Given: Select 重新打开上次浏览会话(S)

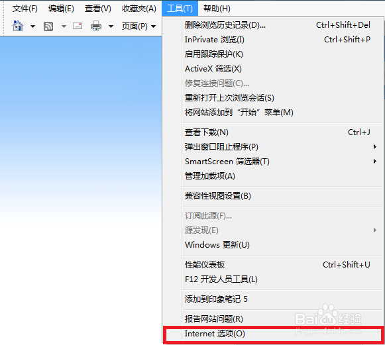Looking at the screenshot, I should click(x=273, y=98).
